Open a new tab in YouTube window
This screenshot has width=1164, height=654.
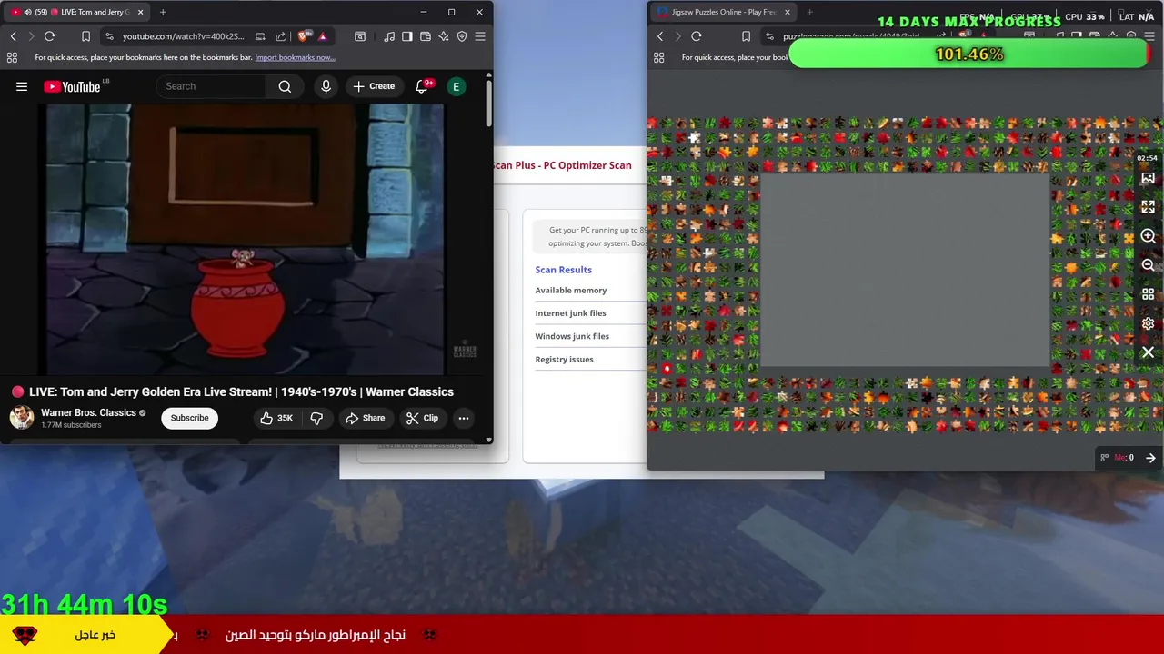coord(163,12)
